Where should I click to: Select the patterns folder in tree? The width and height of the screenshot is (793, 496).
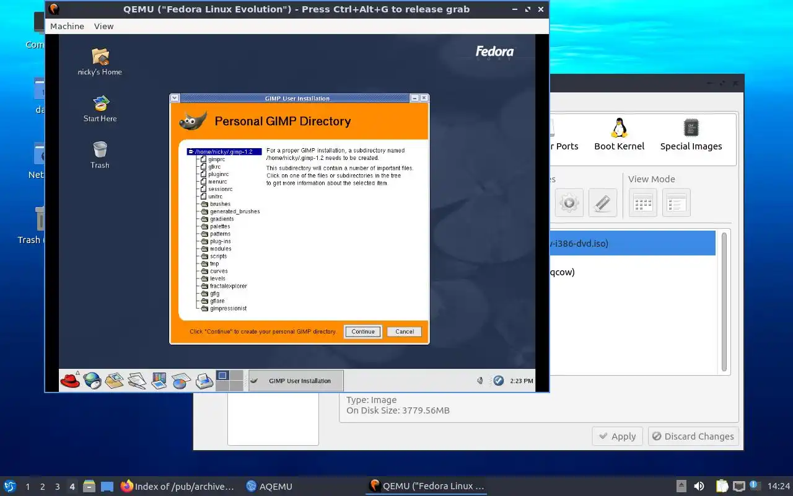pyautogui.click(x=220, y=234)
